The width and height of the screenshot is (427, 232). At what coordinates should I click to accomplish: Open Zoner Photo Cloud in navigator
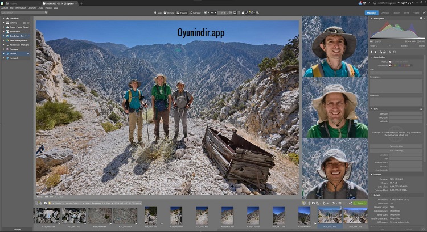coord(19,27)
